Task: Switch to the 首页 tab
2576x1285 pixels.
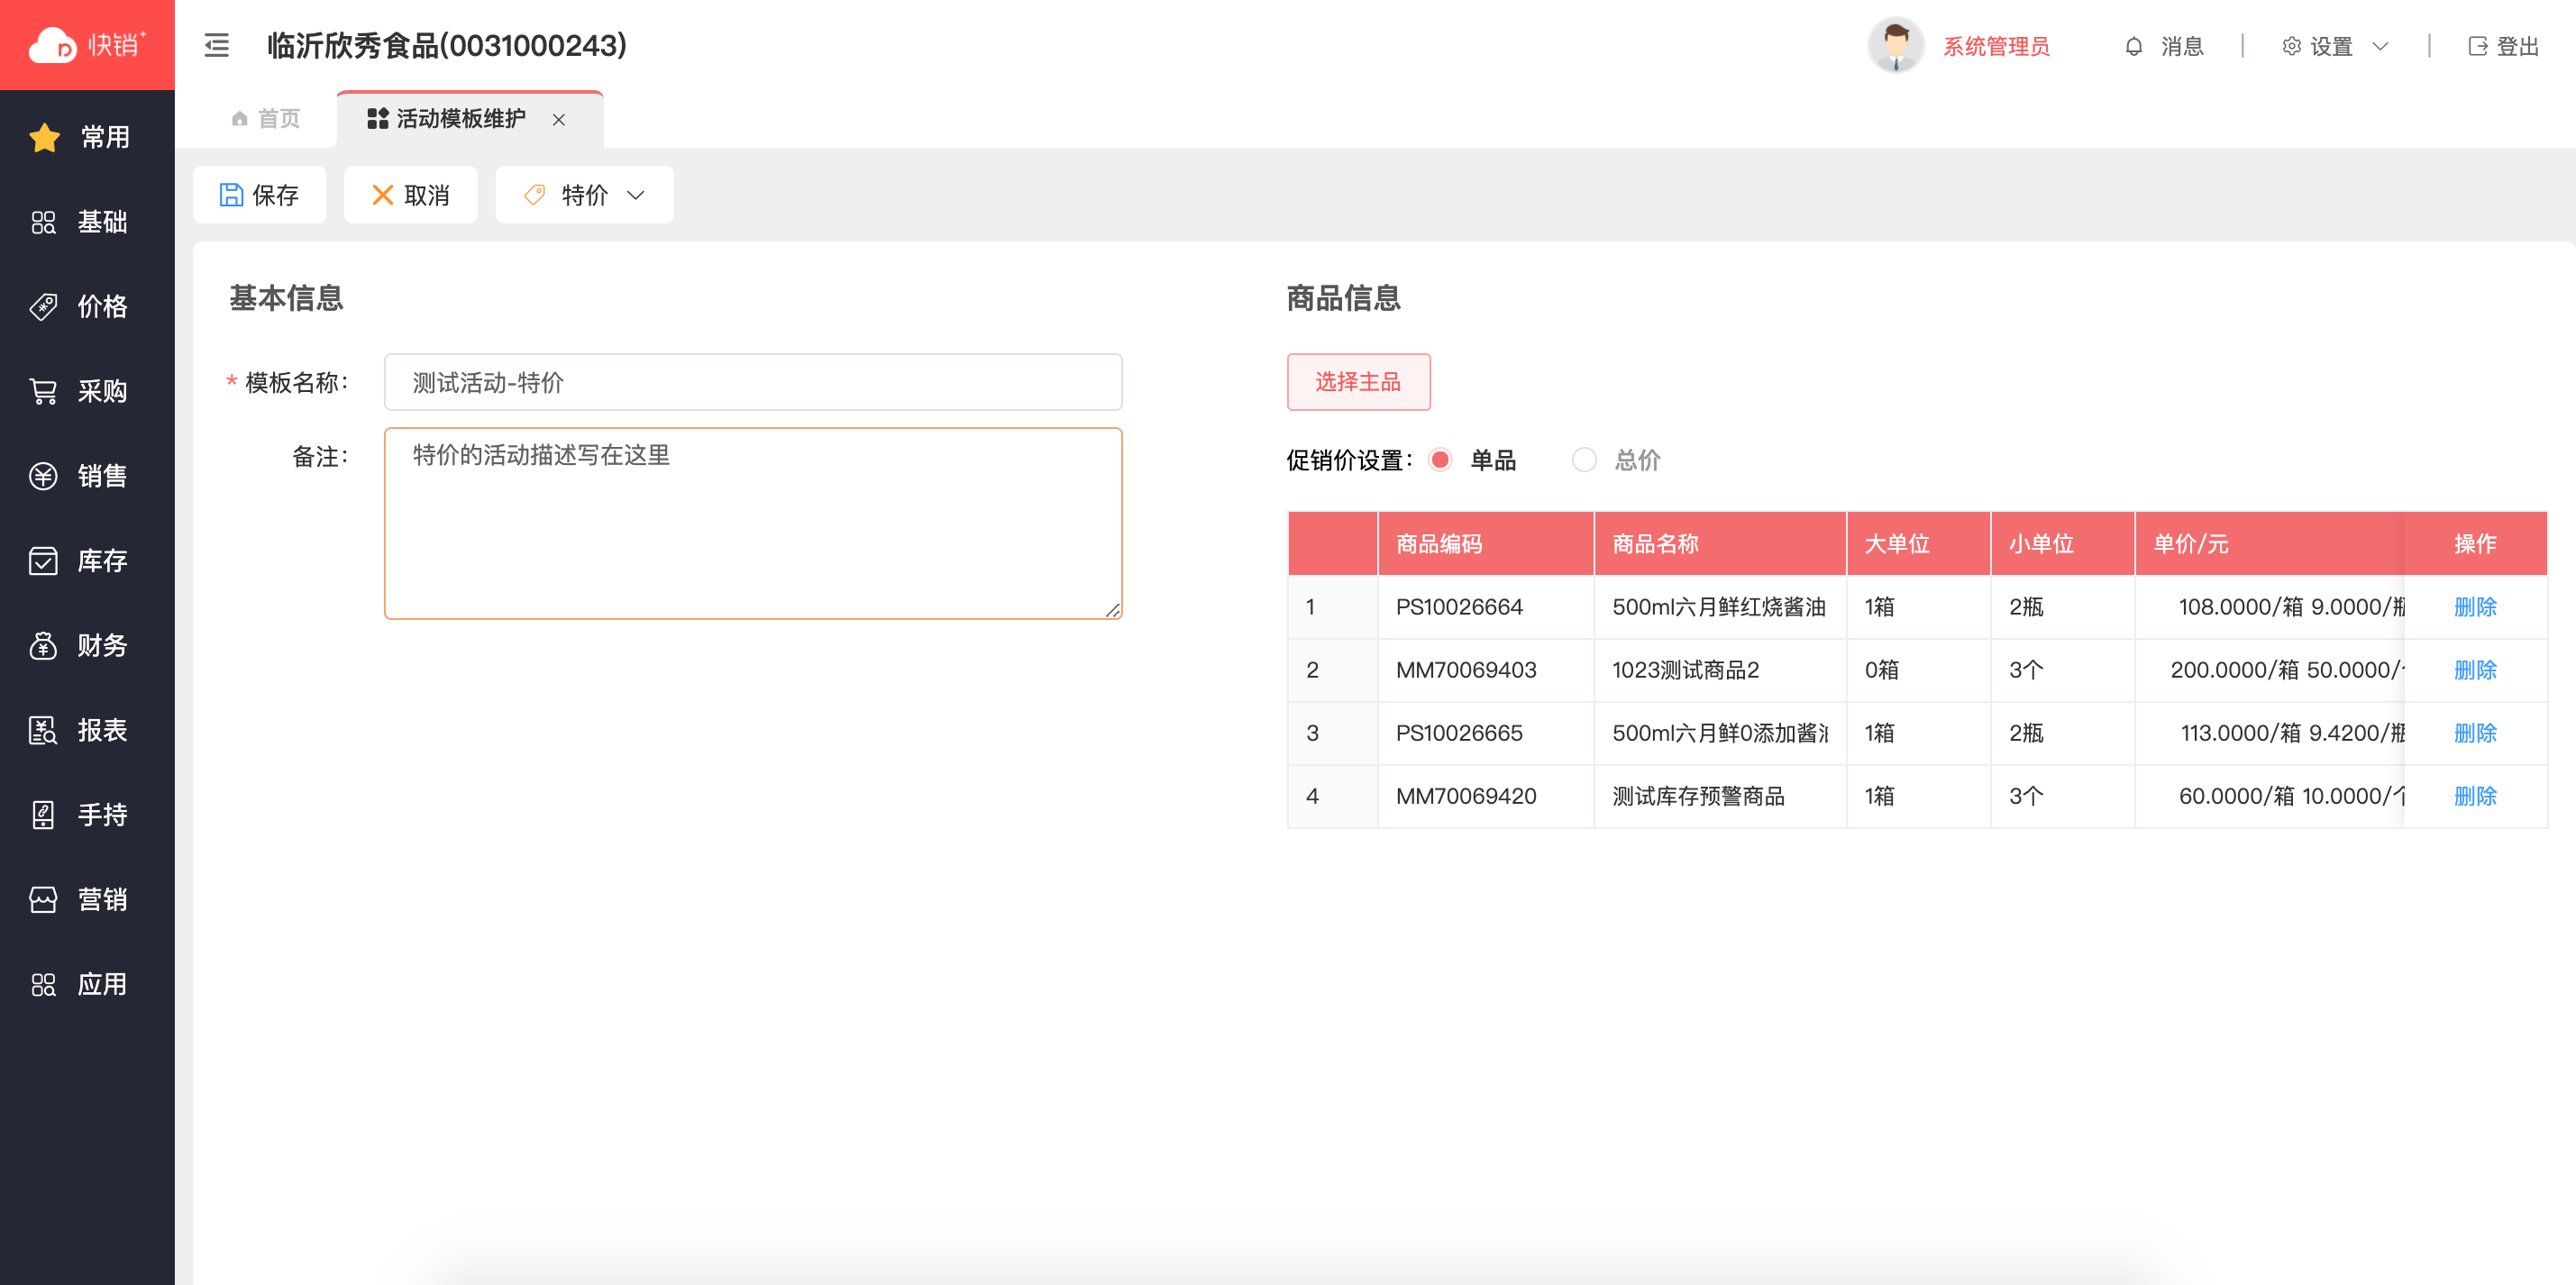Action: click(x=266, y=119)
